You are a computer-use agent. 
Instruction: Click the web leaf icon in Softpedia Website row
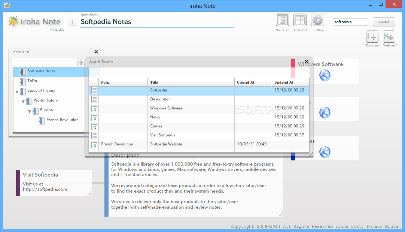pyautogui.click(x=94, y=144)
